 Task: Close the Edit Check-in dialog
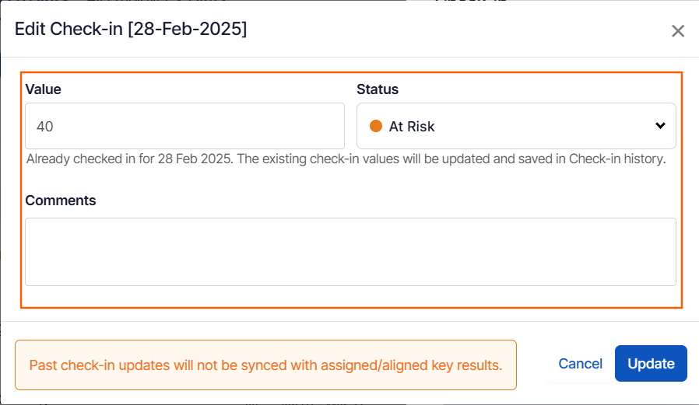(x=678, y=31)
